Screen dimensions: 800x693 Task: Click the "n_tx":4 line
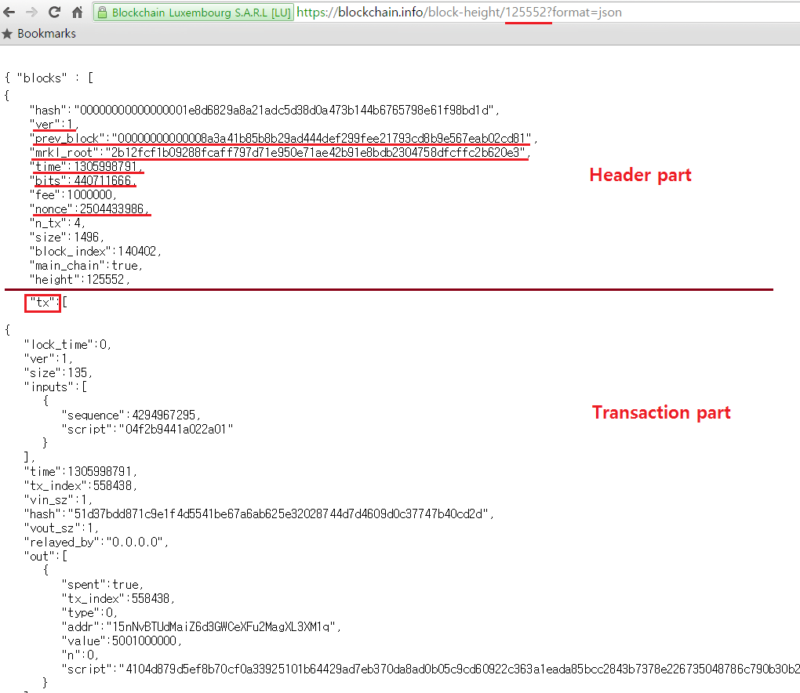click(x=57, y=223)
